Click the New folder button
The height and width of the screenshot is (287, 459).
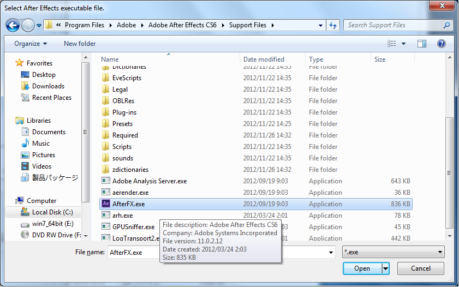(x=80, y=44)
